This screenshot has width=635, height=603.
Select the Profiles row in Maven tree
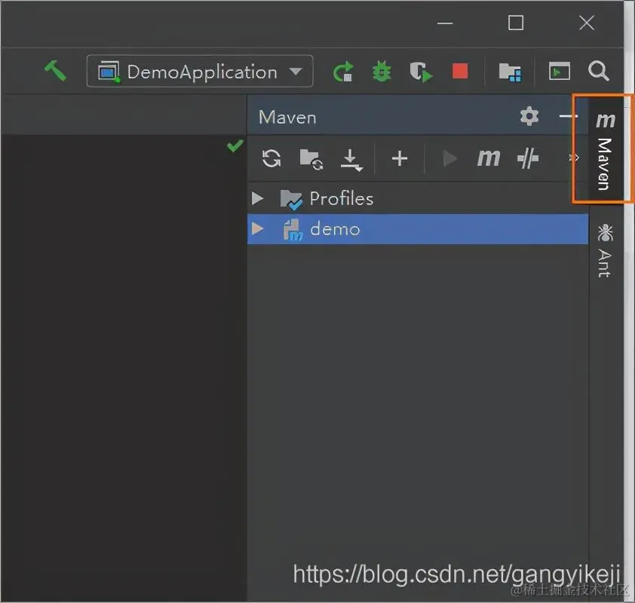[x=418, y=198]
